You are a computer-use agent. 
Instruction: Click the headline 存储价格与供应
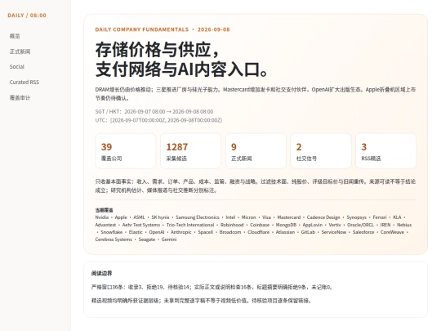157,50
